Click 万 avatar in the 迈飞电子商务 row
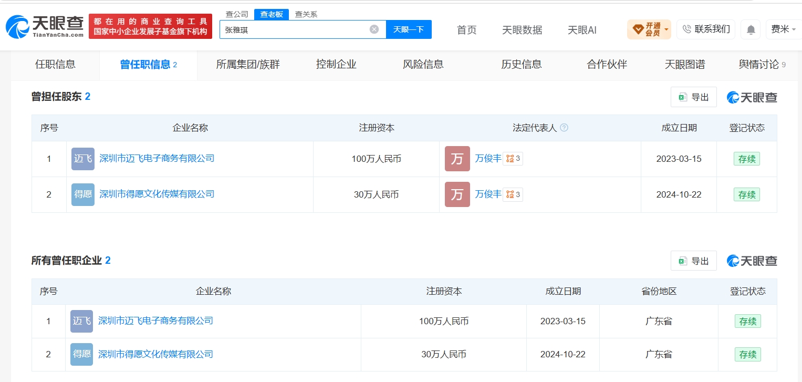 457,159
